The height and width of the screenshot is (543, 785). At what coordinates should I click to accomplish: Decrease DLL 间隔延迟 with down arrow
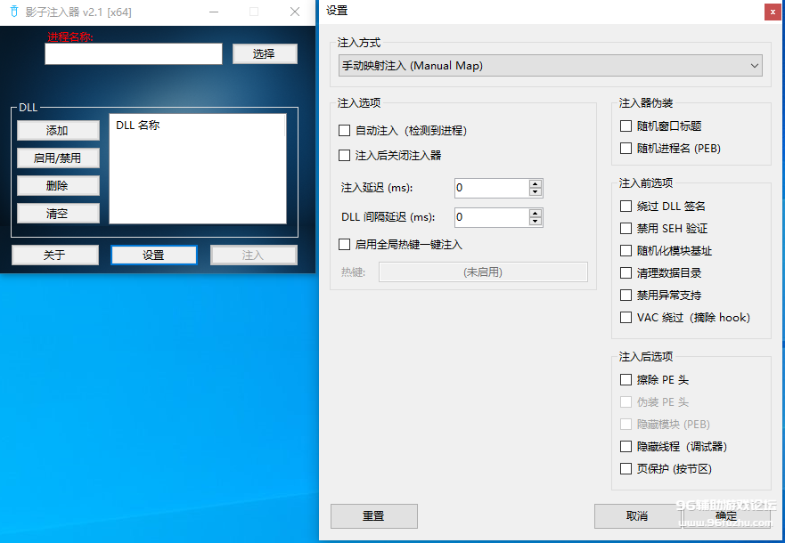coord(536,222)
